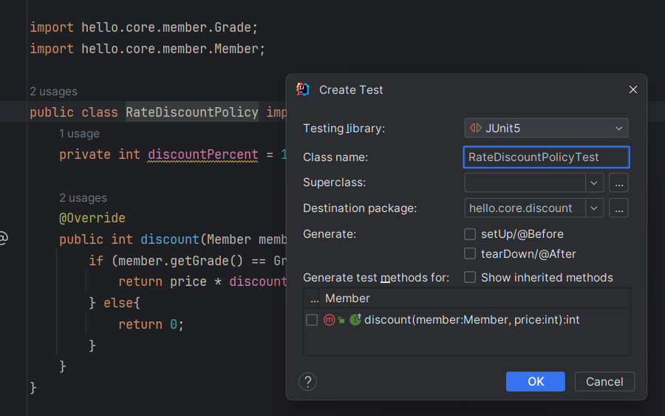Click the green implements-method icon beside discount
Viewport: 665px width, 416px height.
(x=355, y=320)
